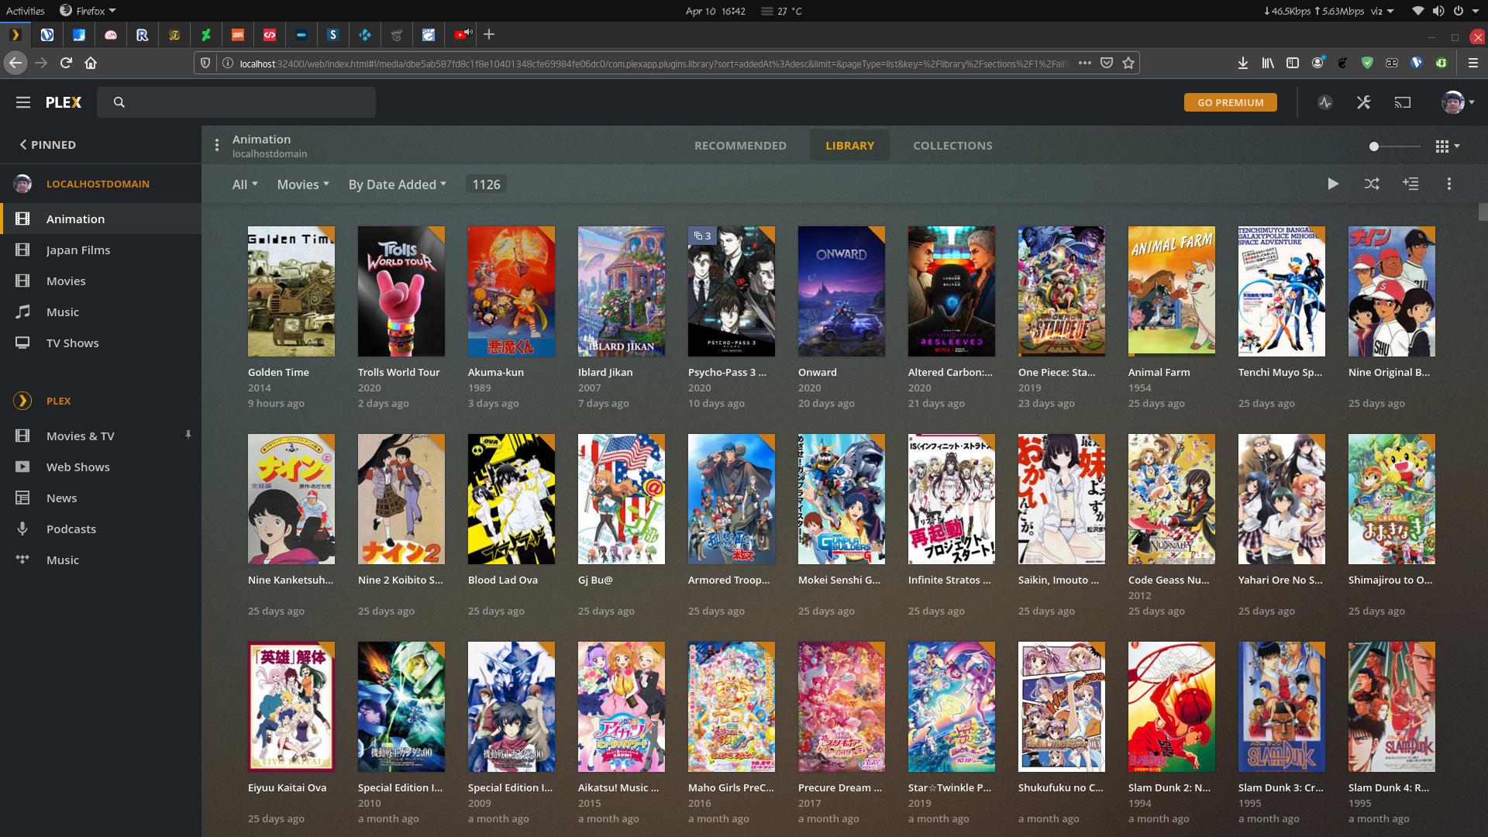Save page to Pocket
The height and width of the screenshot is (837, 1488).
coord(1107,63)
